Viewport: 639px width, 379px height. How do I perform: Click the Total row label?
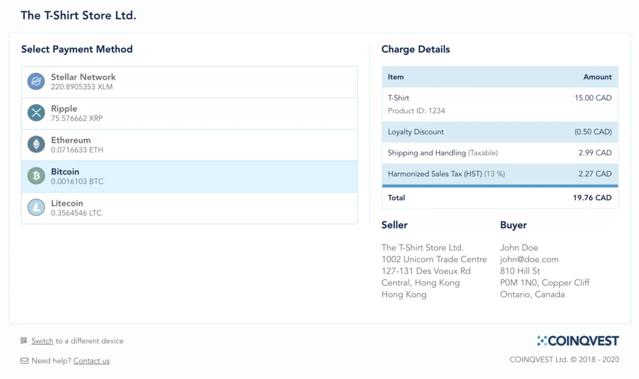click(396, 198)
